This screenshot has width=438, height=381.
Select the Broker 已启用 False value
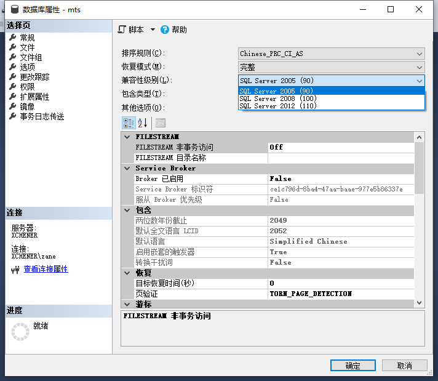[341, 178]
